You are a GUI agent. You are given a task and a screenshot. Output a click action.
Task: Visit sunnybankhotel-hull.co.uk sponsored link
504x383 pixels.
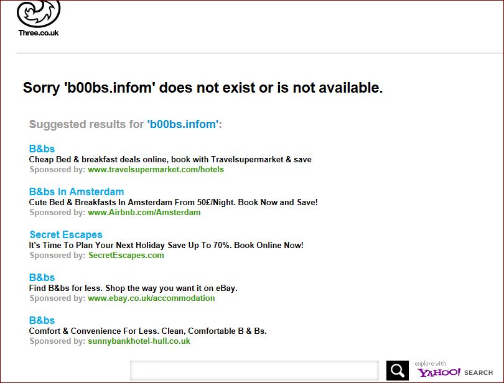click(x=139, y=341)
